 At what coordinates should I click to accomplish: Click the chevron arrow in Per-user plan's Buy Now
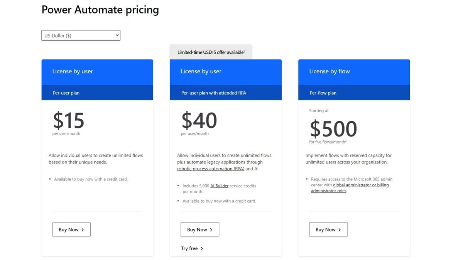click(82, 229)
